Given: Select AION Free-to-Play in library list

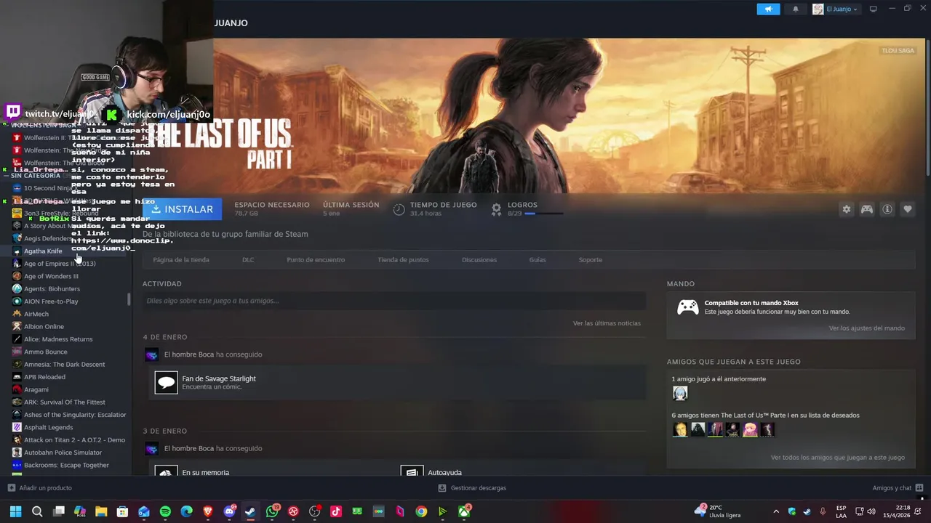Looking at the screenshot, I should 51,301.
